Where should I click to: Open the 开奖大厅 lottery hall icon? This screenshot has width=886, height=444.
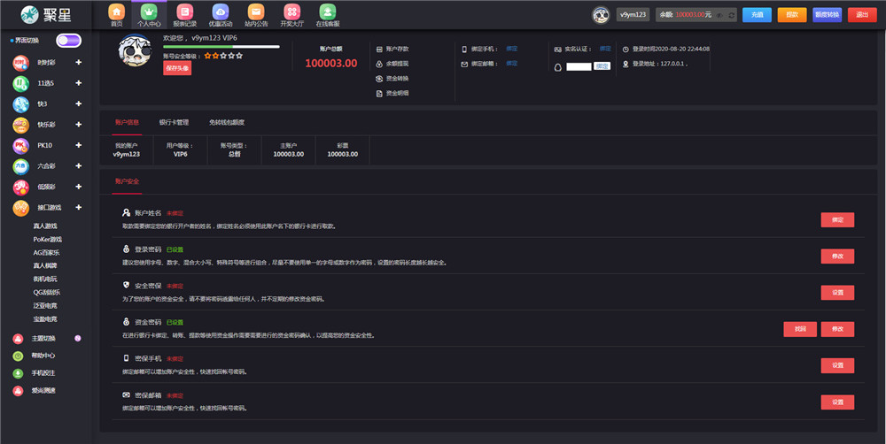pyautogui.click(x=291, y=12)
